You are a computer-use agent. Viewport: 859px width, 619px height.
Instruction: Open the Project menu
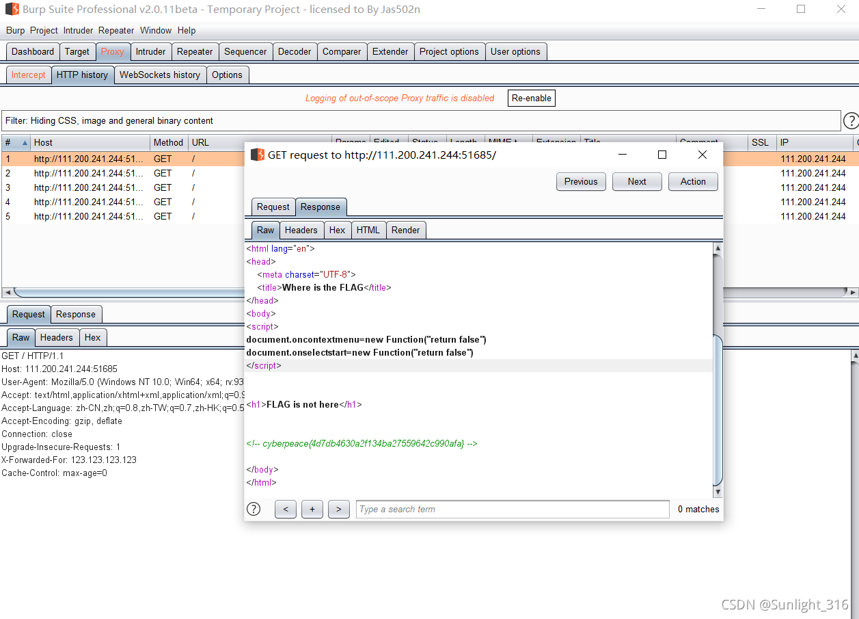[44, 31]
